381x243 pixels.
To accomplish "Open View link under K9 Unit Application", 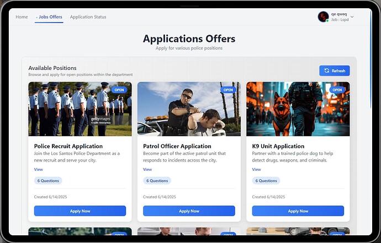I will 256,169.
